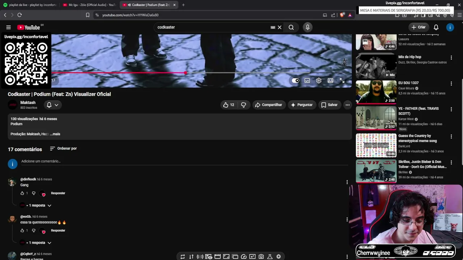Open YouTube notifications bell
Screen dimensions: 463x260
coord(436,27)
